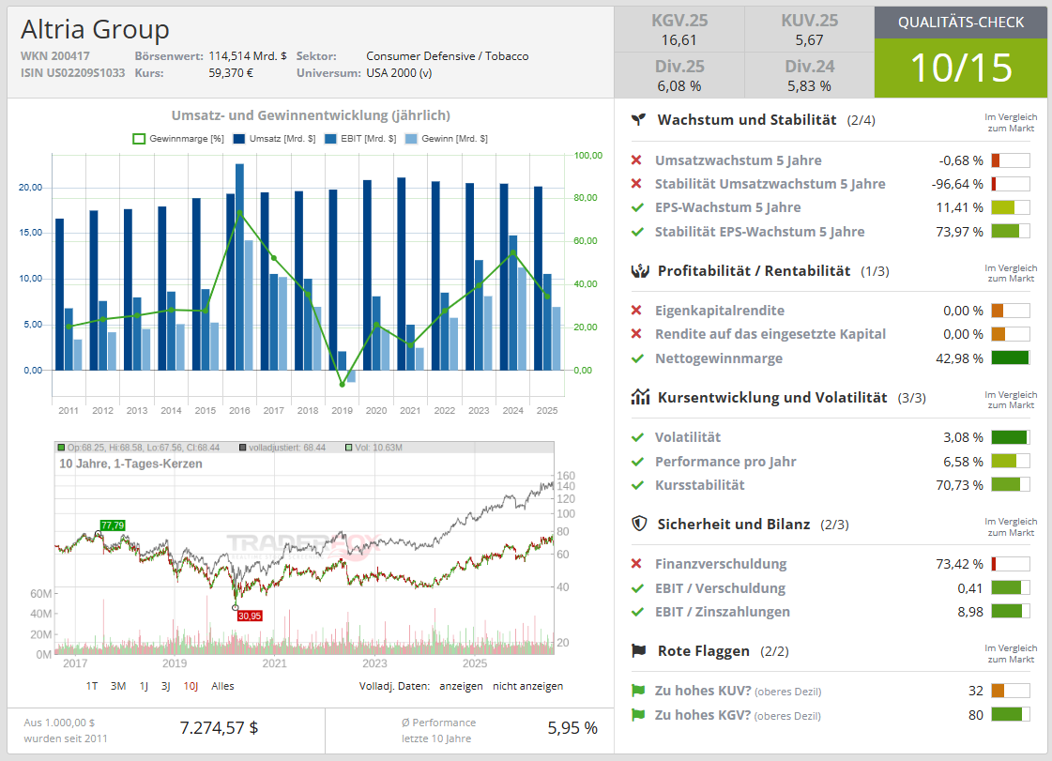Select the 1T chart time range
The width and height of the screenshot is (1052, 761).
coord(92,686)
